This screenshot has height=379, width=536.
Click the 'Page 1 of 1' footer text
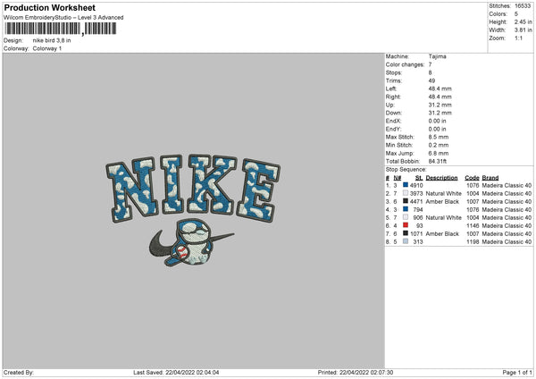point(517,372)
